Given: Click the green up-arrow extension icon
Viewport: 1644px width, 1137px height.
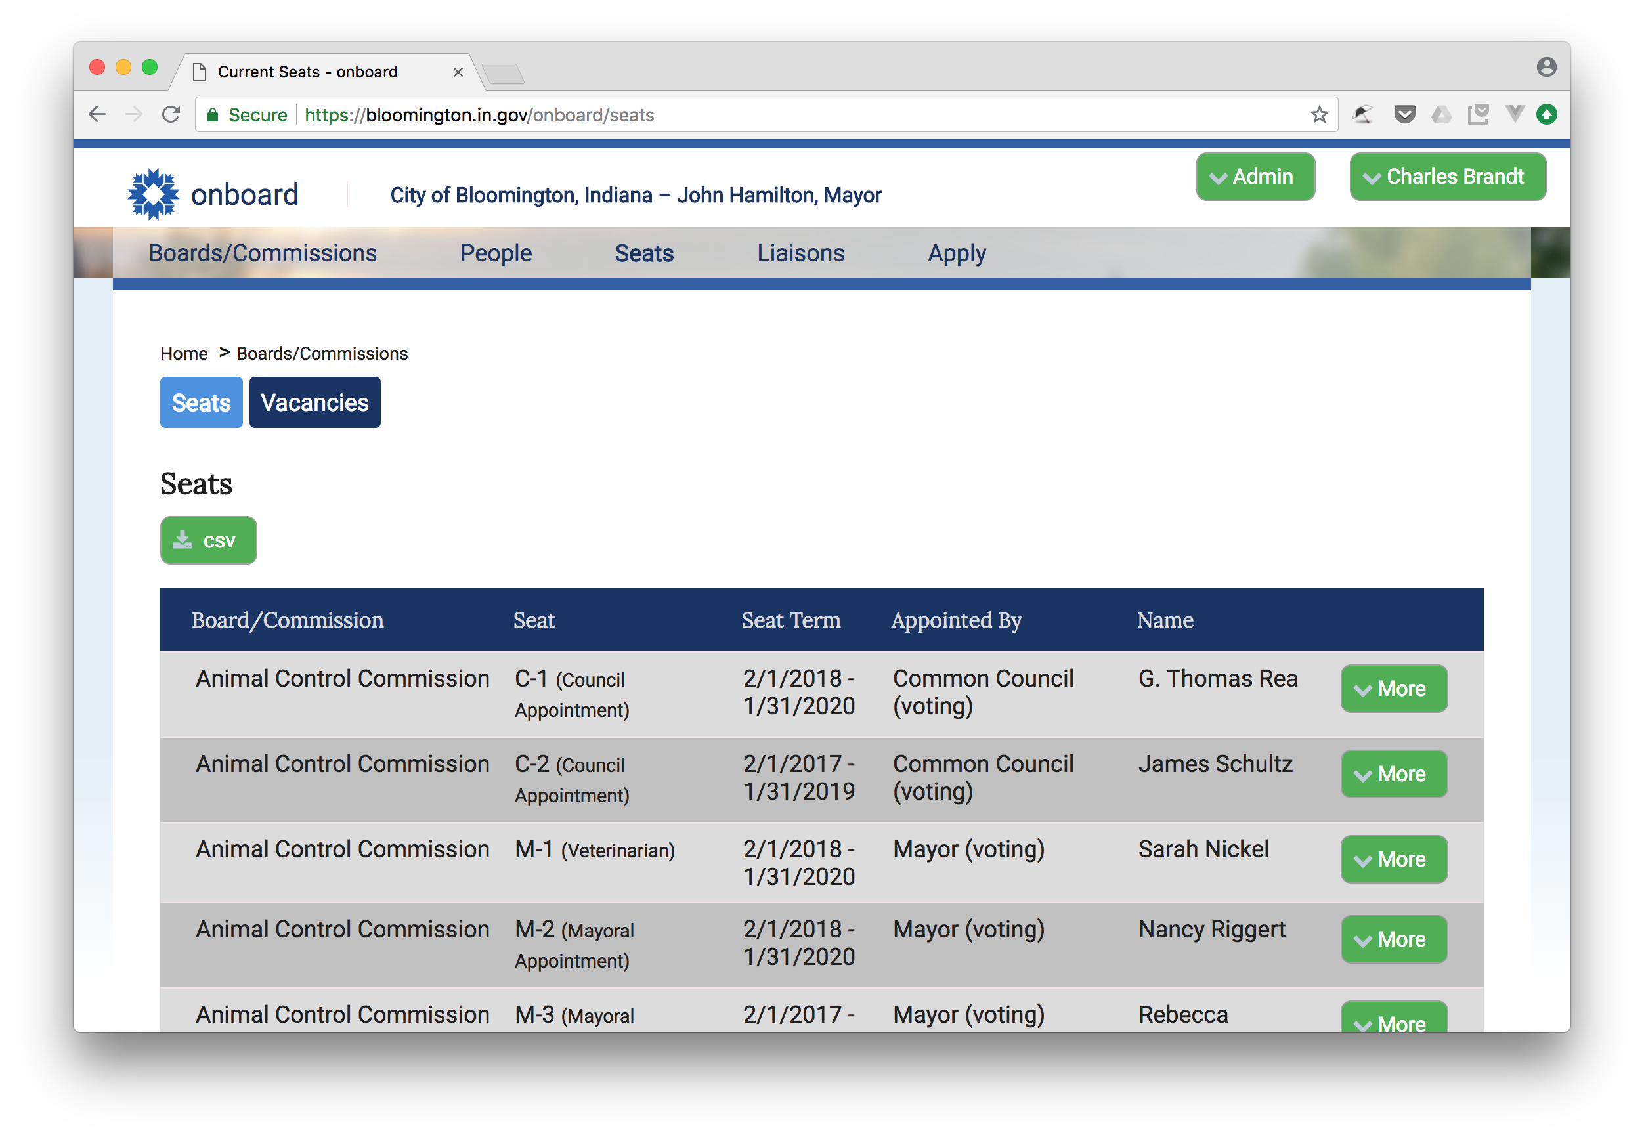Looking at the screenshot, I should 1546,115.
